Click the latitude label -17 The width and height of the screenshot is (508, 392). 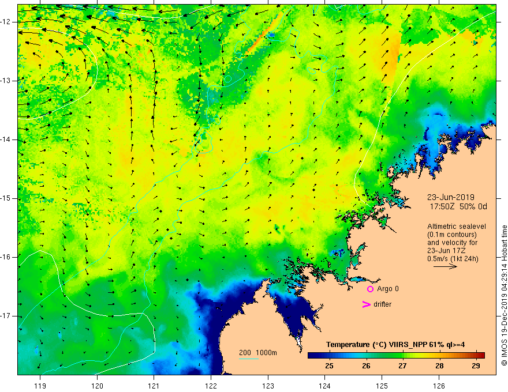tap(6, 316)
